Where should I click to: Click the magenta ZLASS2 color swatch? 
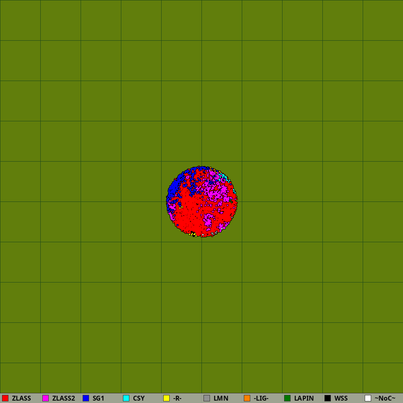click(46, 398)
